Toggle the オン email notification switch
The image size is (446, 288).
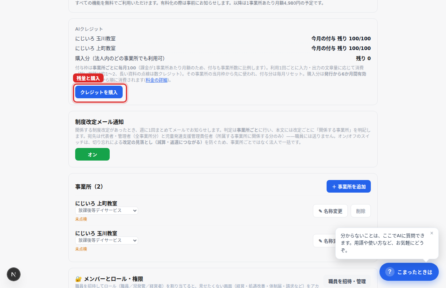coord(92,154)
